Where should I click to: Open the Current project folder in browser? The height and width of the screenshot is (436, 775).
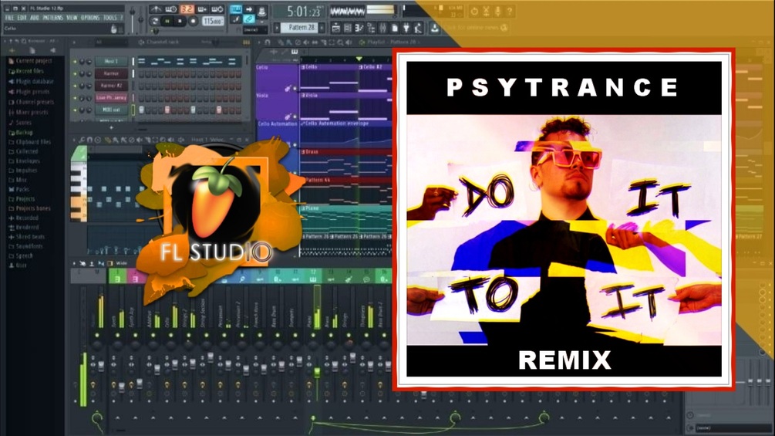31,61
